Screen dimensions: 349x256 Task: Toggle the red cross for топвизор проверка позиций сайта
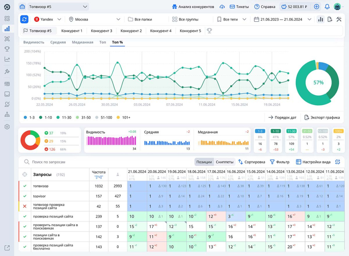25,206
